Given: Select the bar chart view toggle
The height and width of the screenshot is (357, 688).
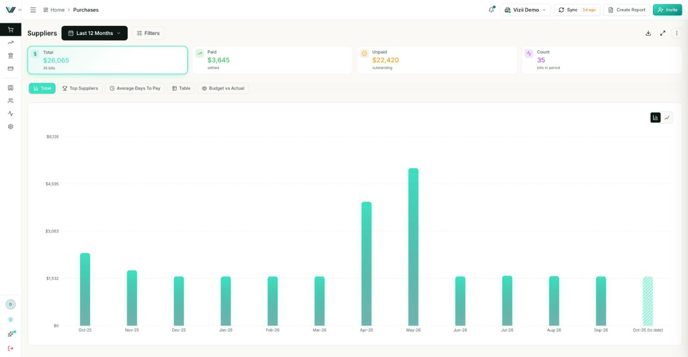Looking at the screenshot, I should pyautogui.click(x=656, y=118).
